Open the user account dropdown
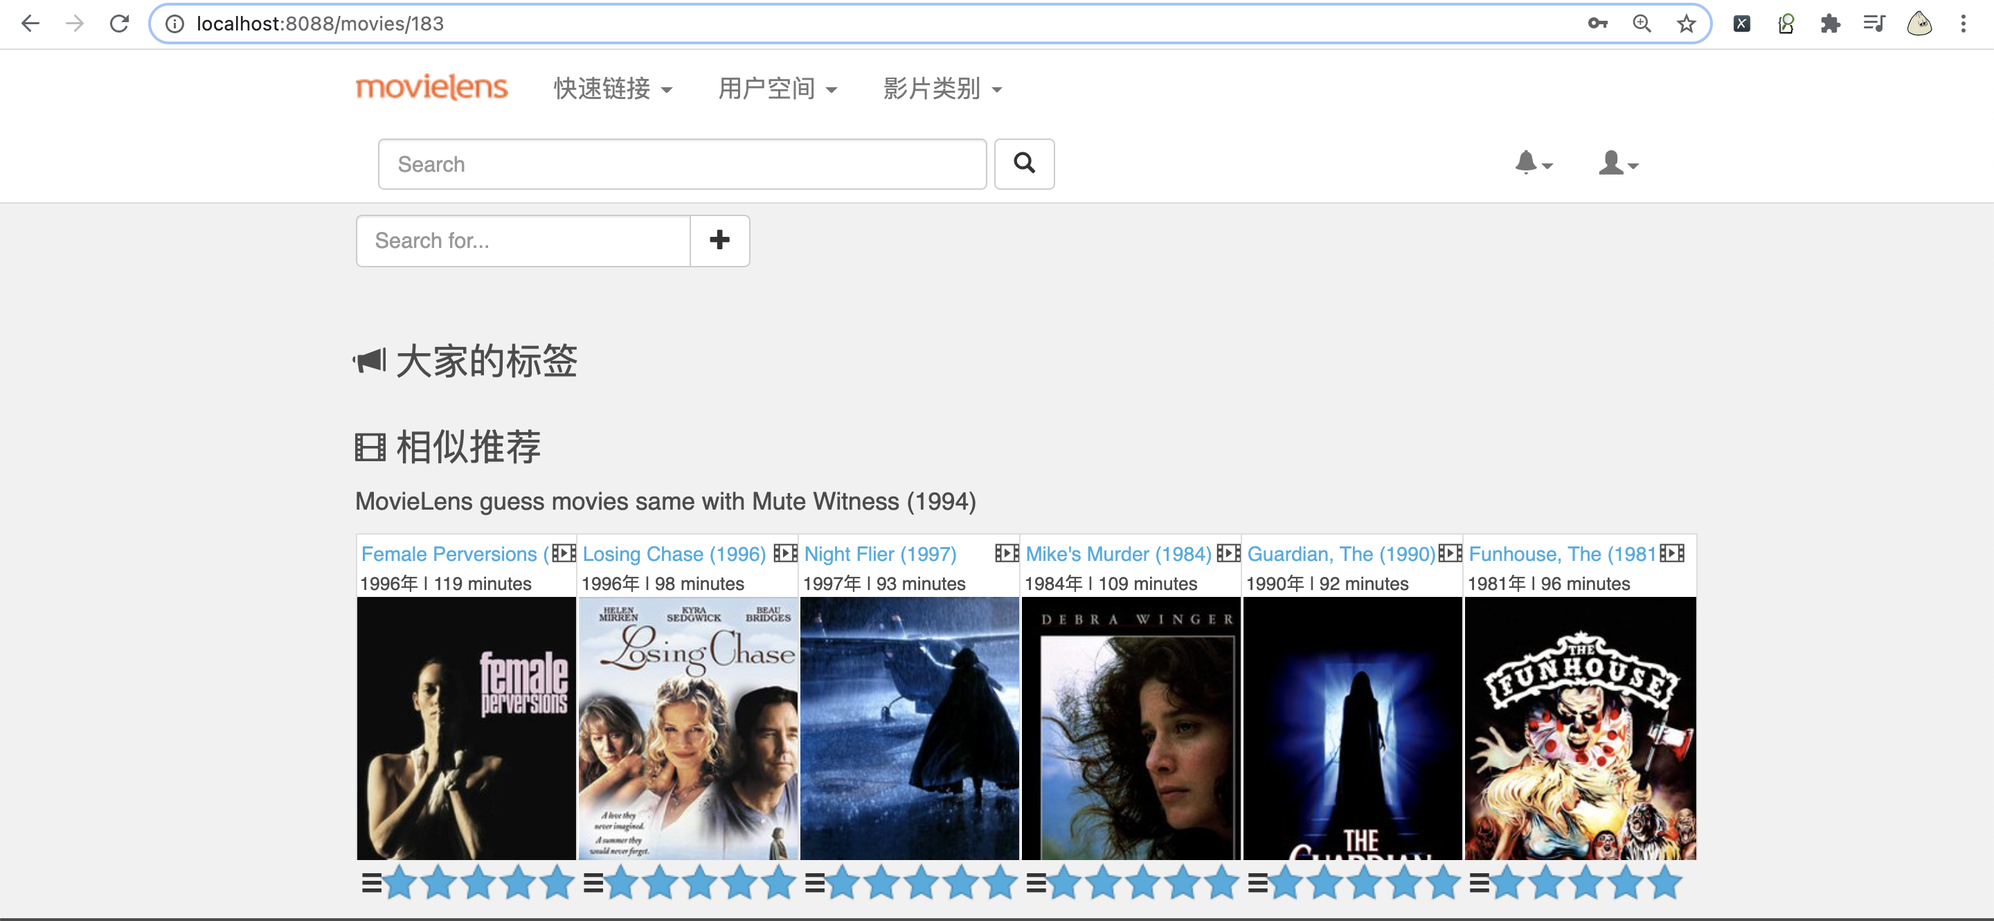 [1618, 163]
